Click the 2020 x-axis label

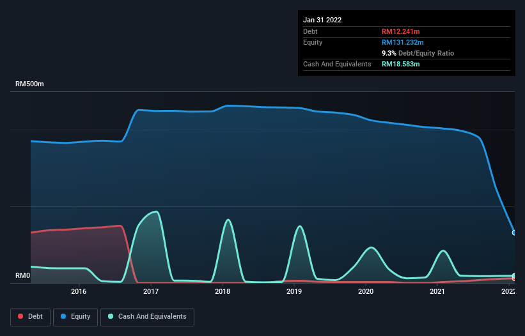pyautogui.click(x=366, y=291)
